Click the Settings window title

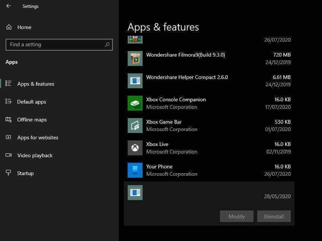[x=31, y=6]
